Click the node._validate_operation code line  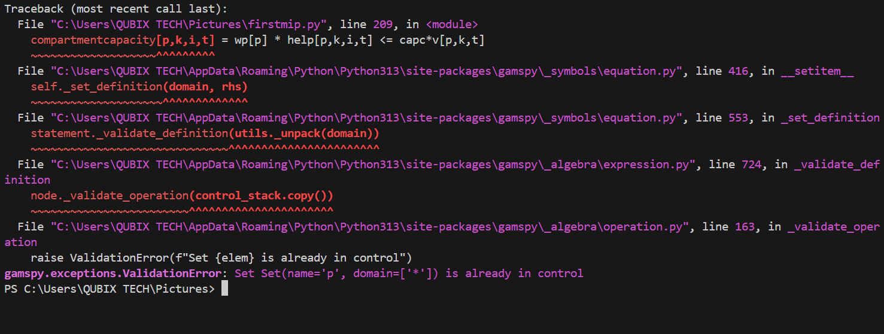click(182, 196)
